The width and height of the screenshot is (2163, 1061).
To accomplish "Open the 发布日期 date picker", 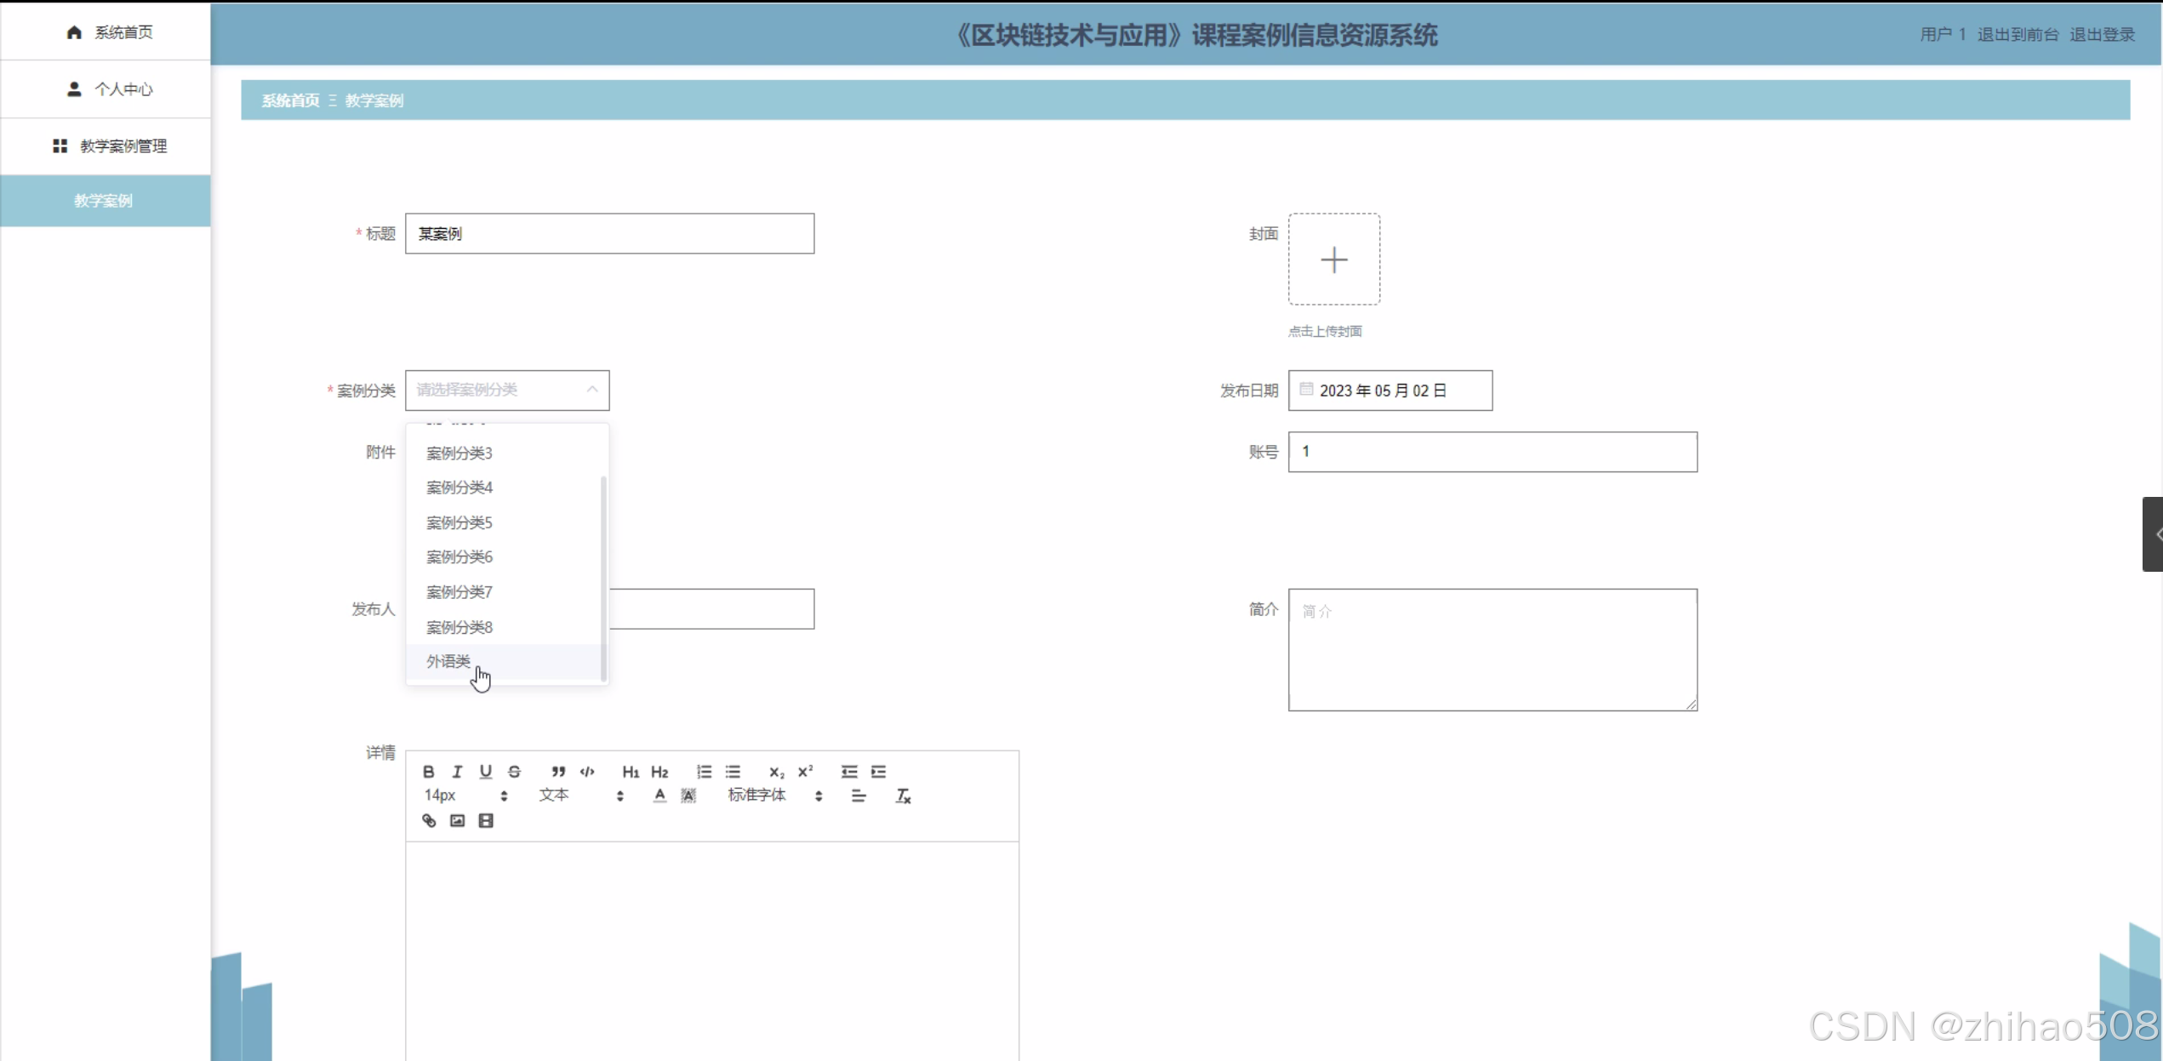I will (1390, 391).
